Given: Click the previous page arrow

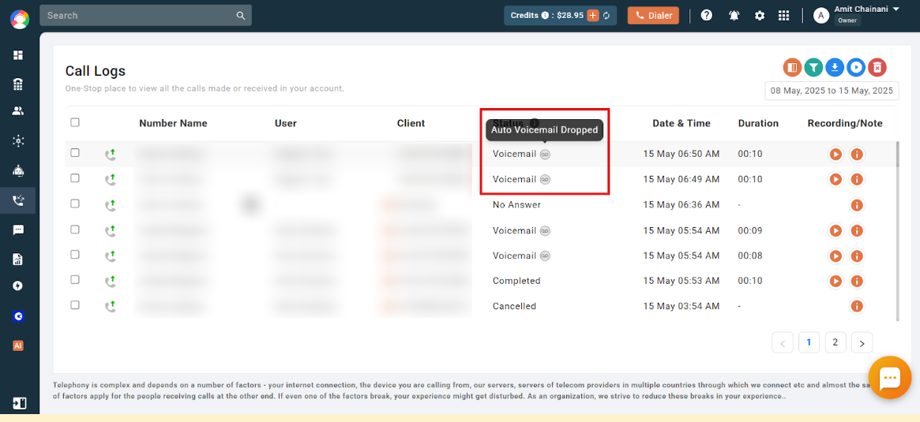Looking at the screenshot, I should [x=783, y=343].
